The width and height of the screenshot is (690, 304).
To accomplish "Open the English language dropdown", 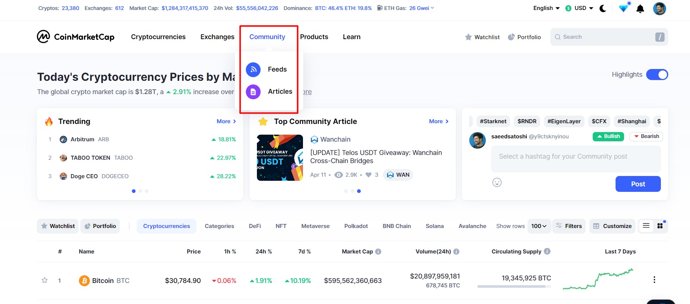I will (x=547, y=8).
